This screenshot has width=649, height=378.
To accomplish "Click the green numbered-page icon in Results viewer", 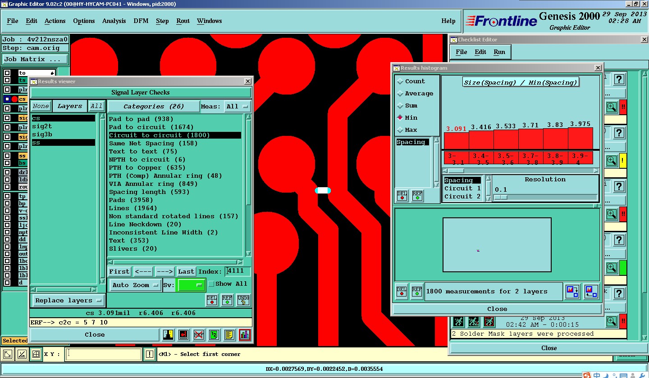I will [x=214, y=334].
